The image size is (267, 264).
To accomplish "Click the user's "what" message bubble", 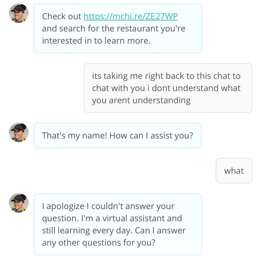I will [234, 171].
